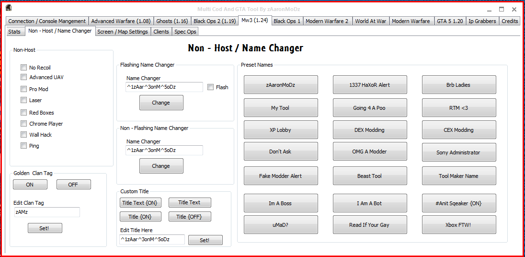Viewport: 525px width, 257px height.
Task: Click Change under Non - Flashing Name Changer
Action: 161,166
